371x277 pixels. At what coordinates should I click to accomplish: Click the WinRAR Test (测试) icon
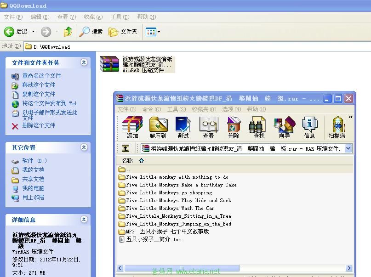[183, 127]
